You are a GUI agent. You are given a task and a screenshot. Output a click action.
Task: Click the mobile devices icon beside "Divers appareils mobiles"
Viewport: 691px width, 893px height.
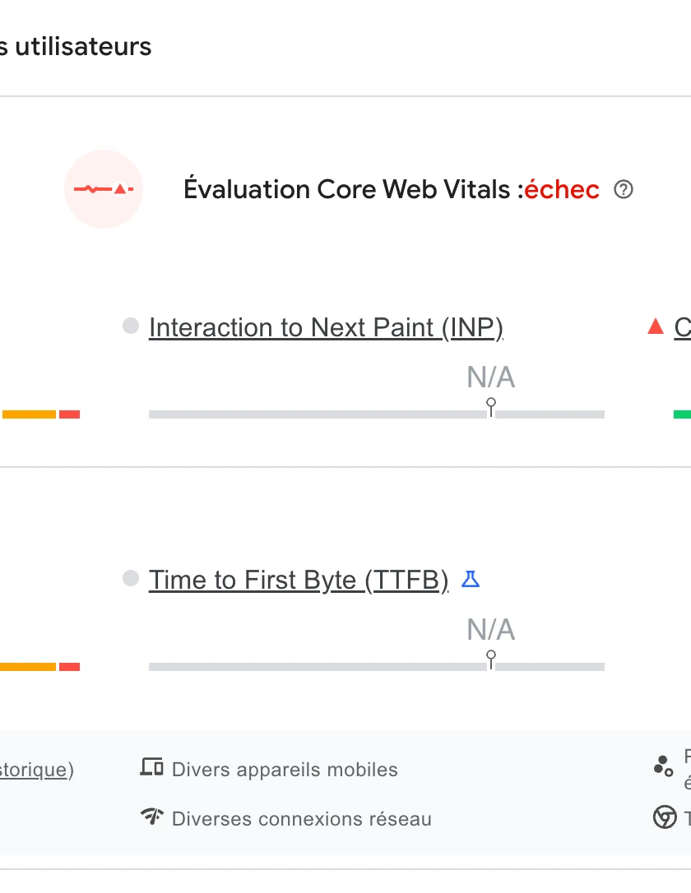(151, 767)
